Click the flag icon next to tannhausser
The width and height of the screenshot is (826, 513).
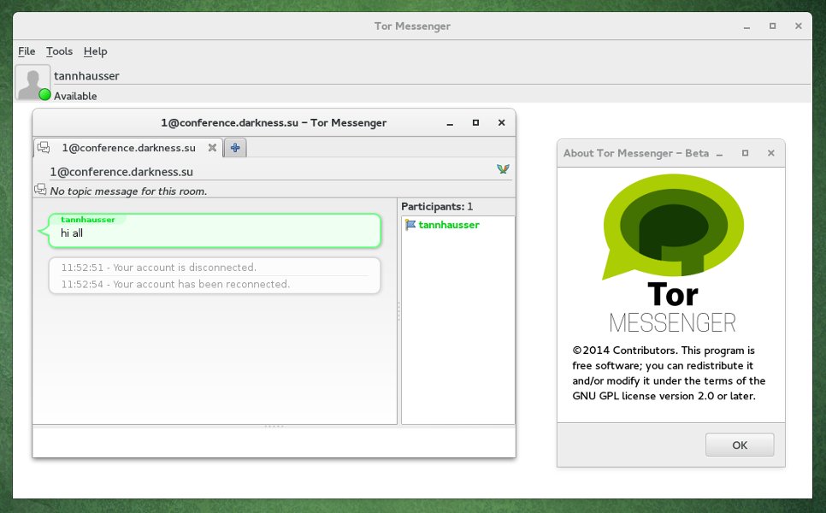(410, 225)
